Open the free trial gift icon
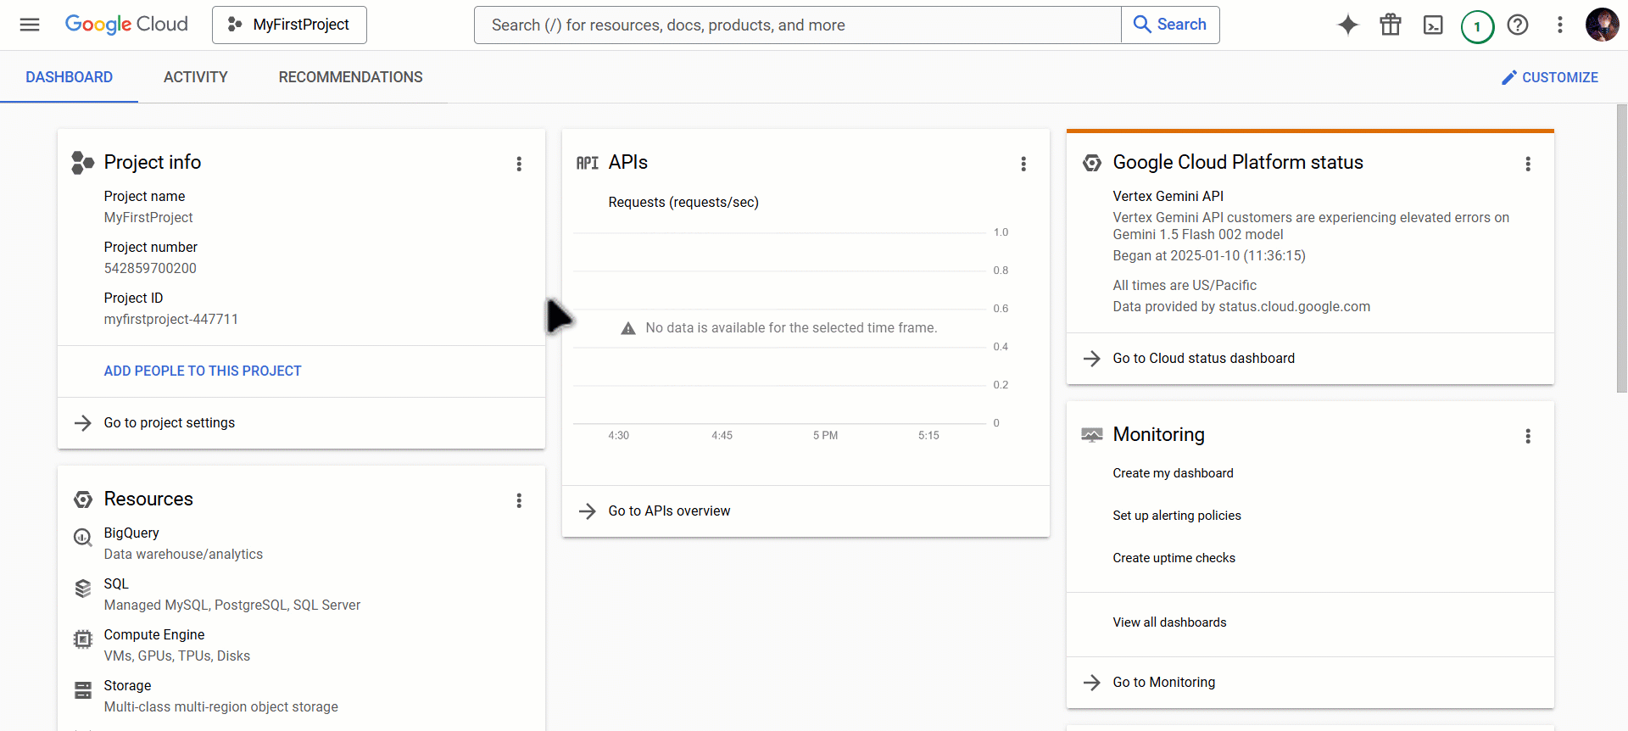 (1391, 25)
